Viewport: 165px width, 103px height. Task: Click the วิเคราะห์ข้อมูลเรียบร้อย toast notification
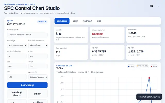[x=149, y=97]
